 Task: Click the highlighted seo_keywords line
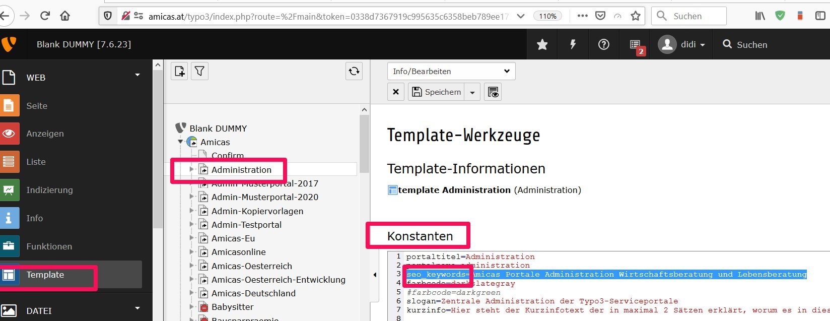point(606,274)
